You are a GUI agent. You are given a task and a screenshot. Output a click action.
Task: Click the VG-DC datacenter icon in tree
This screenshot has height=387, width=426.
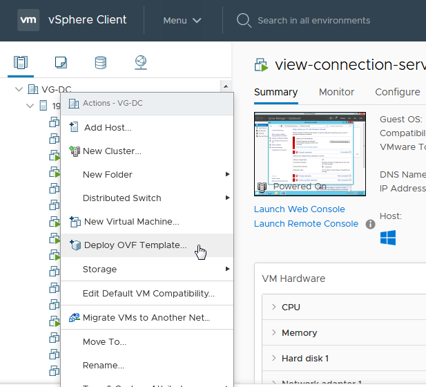[x=33, y=89]
